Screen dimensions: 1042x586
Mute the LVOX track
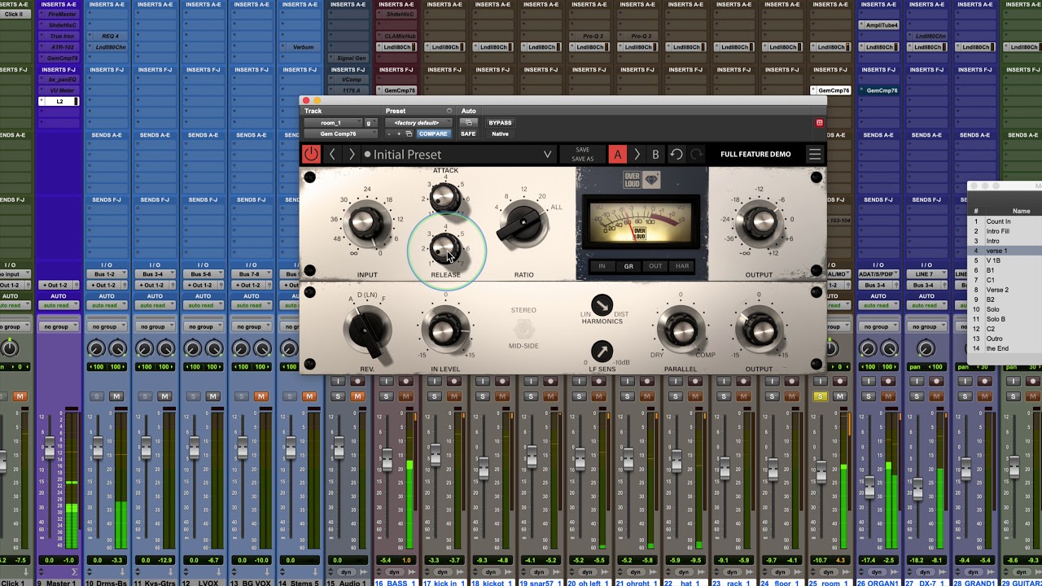click(x=212, y=396)
